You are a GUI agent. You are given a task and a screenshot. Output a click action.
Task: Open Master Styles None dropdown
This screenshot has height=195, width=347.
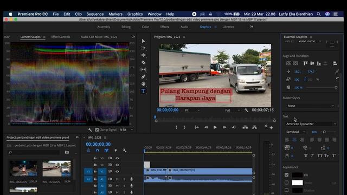click(311, 106)
